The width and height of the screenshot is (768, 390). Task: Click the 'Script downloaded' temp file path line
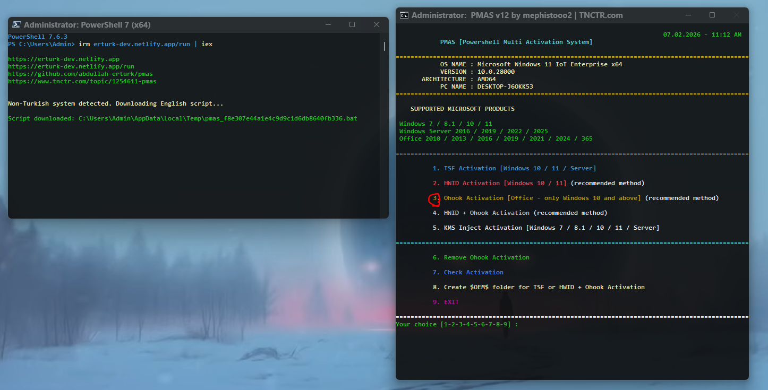[183, 118]
